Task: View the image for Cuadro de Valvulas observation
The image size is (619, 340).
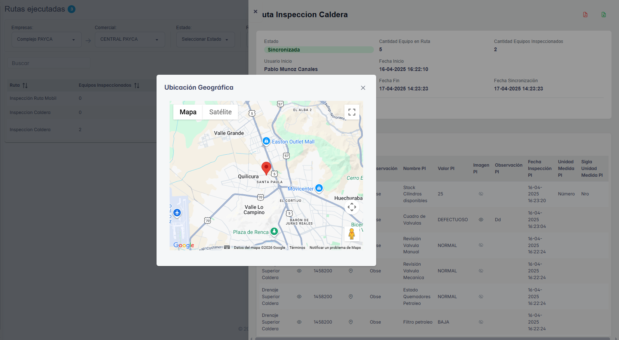Action: pos(481,219)
